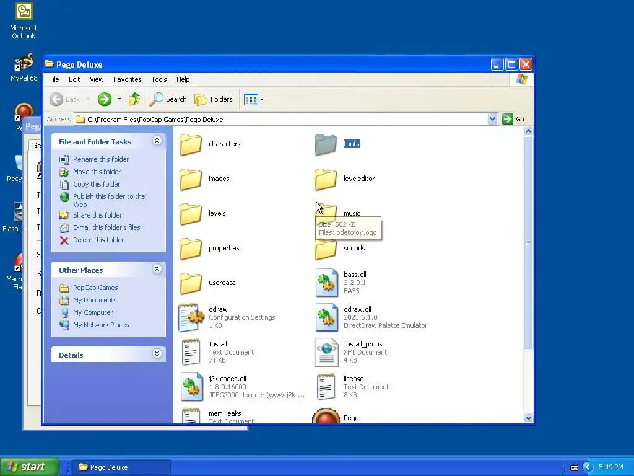Collapse the Other Places panel
The width and height of the screenshot is (634, 476).
point(157,269)
